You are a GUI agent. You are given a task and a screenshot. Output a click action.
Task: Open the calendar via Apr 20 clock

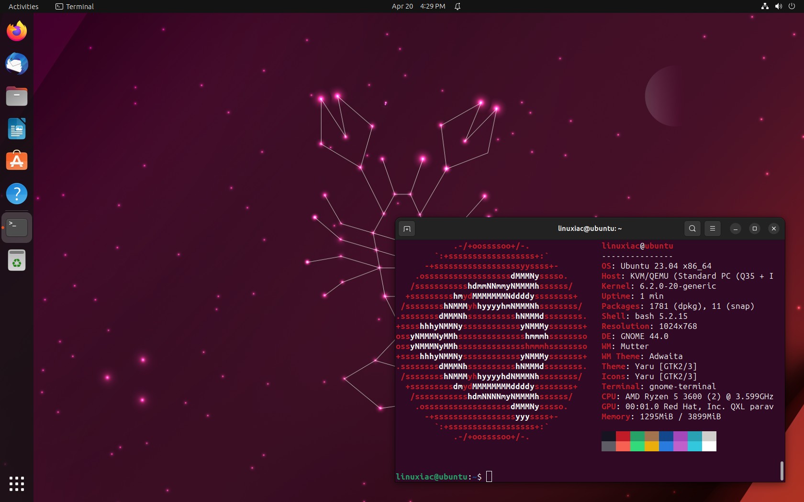tap(418, 6)
